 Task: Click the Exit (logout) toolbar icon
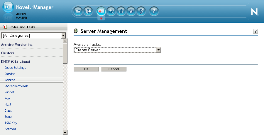88,11
